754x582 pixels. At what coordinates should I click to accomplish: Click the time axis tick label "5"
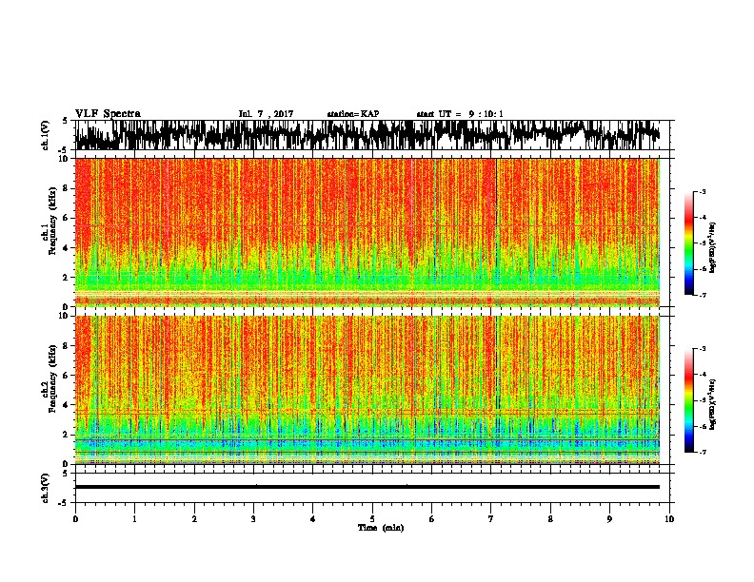coord(372,519)
